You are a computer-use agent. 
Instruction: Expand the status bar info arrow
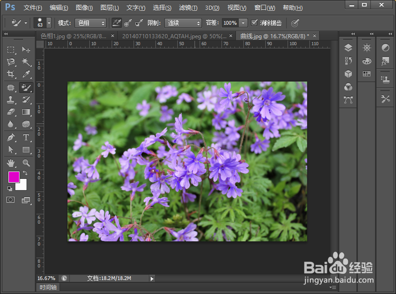point(152,279)
